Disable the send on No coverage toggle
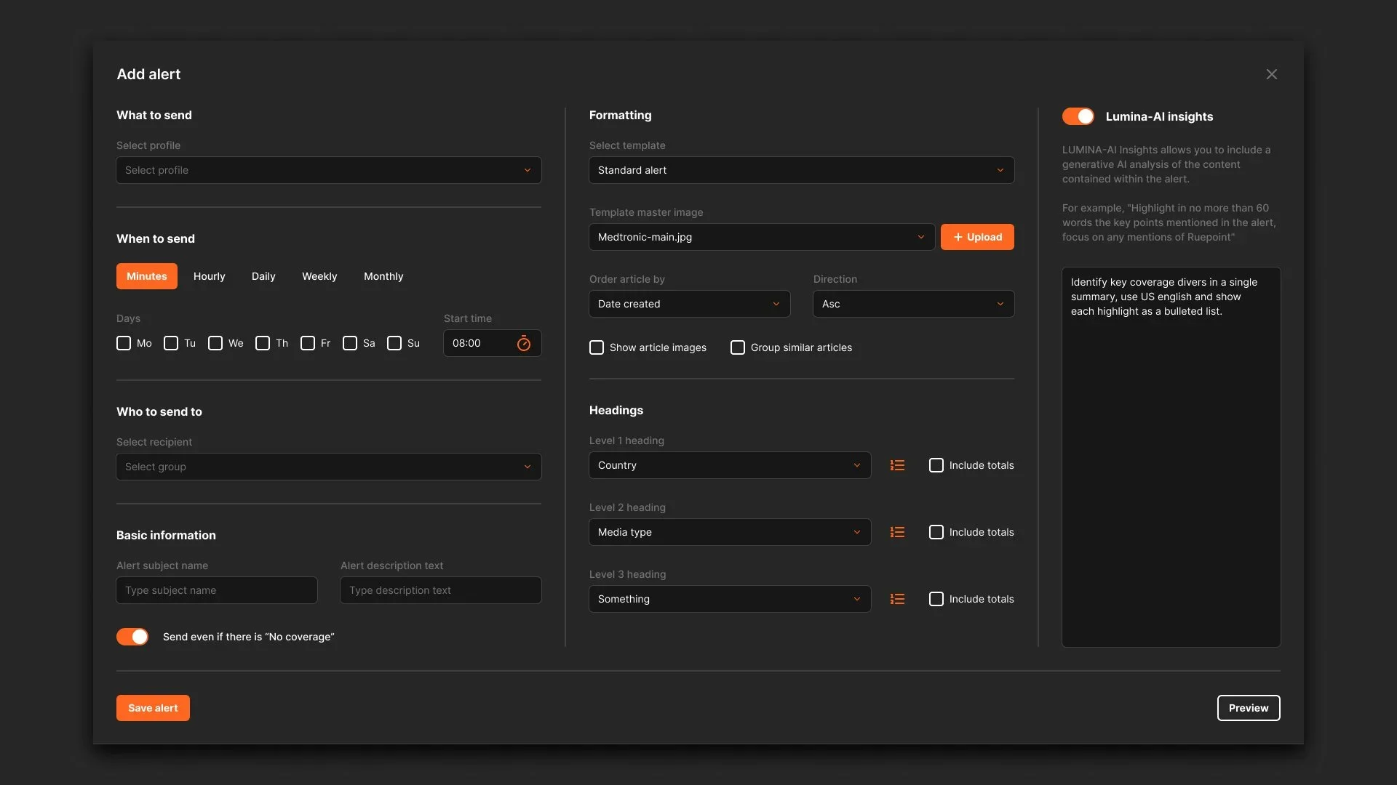1397x785 pixels. pyautogui.click(x=132, y=637)
